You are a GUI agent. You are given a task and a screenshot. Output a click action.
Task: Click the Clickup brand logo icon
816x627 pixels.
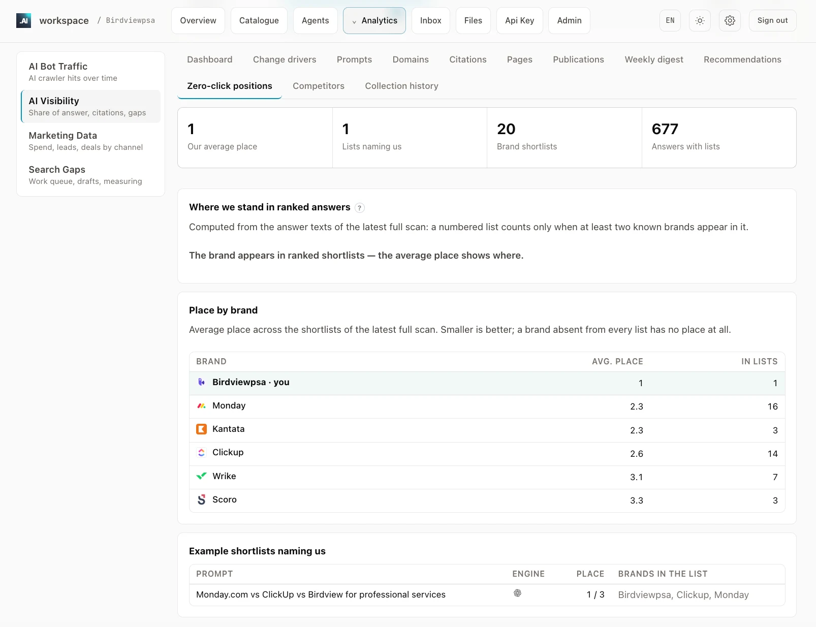(x=202, y=452)
